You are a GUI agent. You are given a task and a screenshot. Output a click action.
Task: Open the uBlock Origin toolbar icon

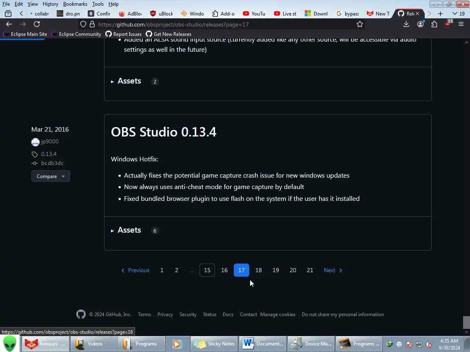tap(448, 24)
